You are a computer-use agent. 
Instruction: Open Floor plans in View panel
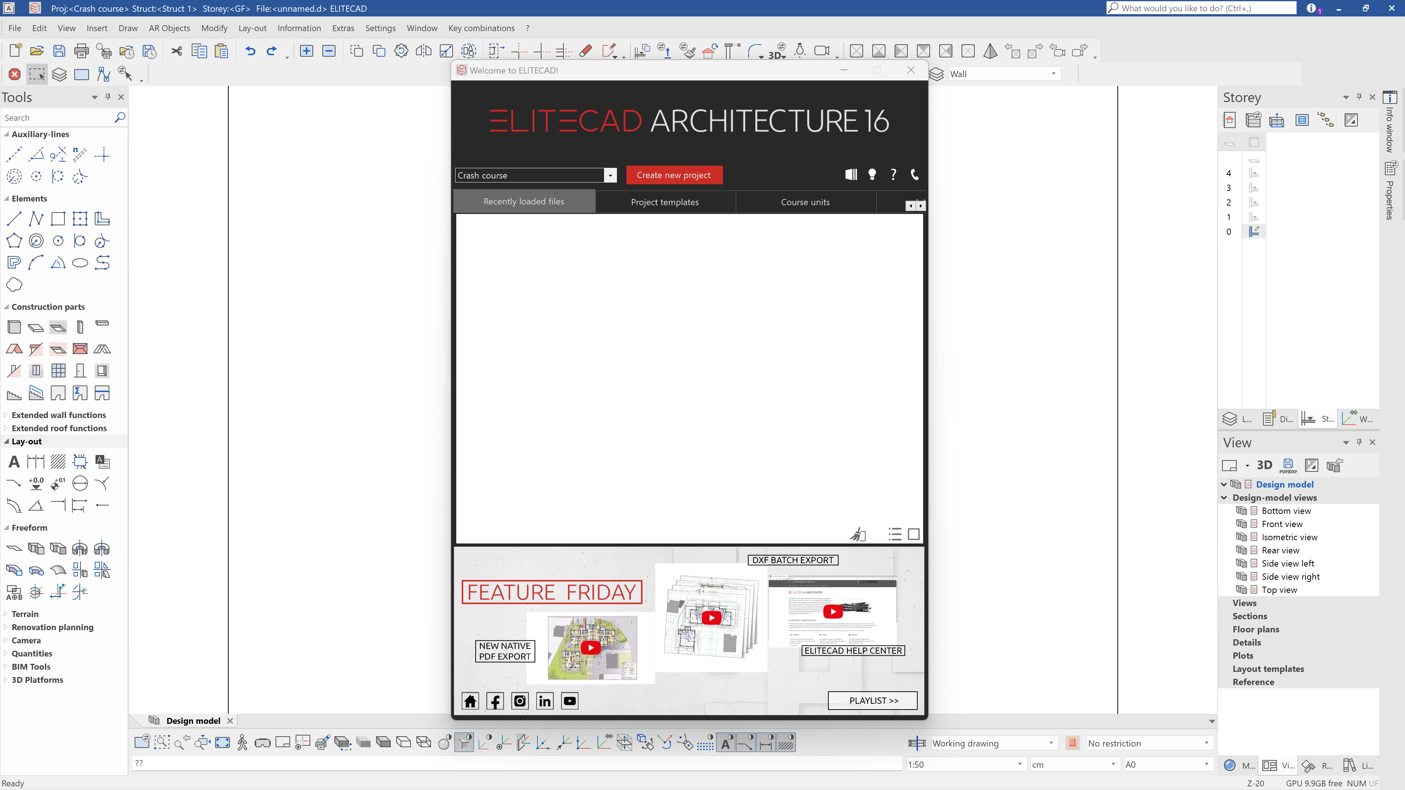1256,629
